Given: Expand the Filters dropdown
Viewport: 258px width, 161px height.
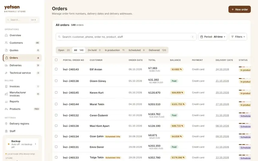Looking at the screenshot, I should coord(238,37).
